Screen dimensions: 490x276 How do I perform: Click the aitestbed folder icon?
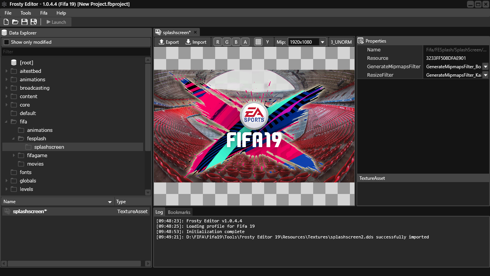14,71
